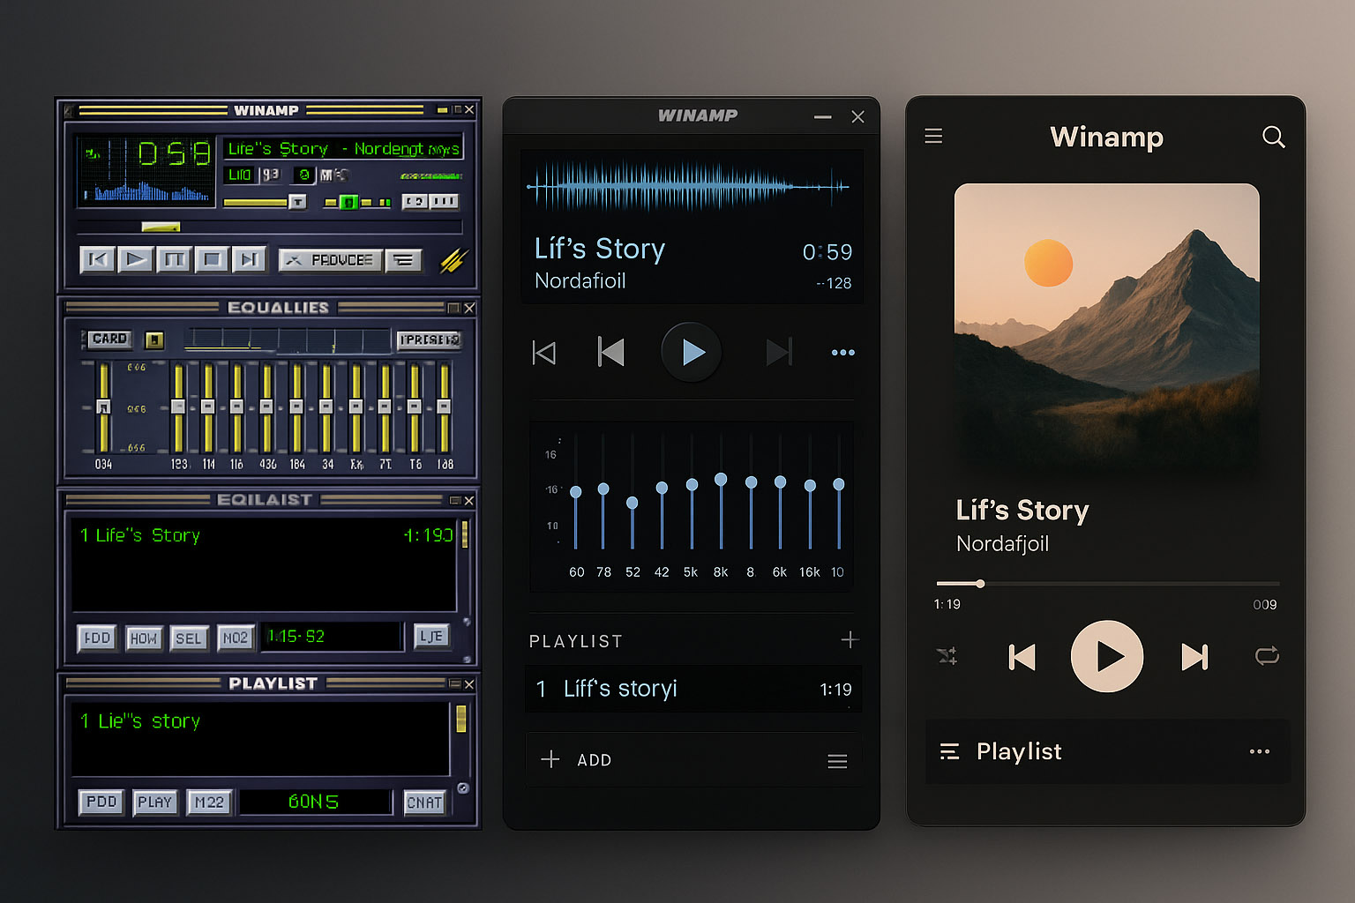Open the PRESETS dropdown in equalizer
Viewport: 1355px width, 903px height.
pos(430,340)
